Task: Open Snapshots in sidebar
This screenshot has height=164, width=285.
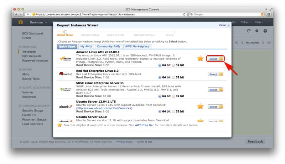Action: pos(29,97)
